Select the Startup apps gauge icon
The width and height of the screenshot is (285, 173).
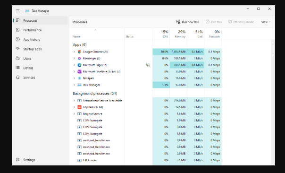click(17, 49)
